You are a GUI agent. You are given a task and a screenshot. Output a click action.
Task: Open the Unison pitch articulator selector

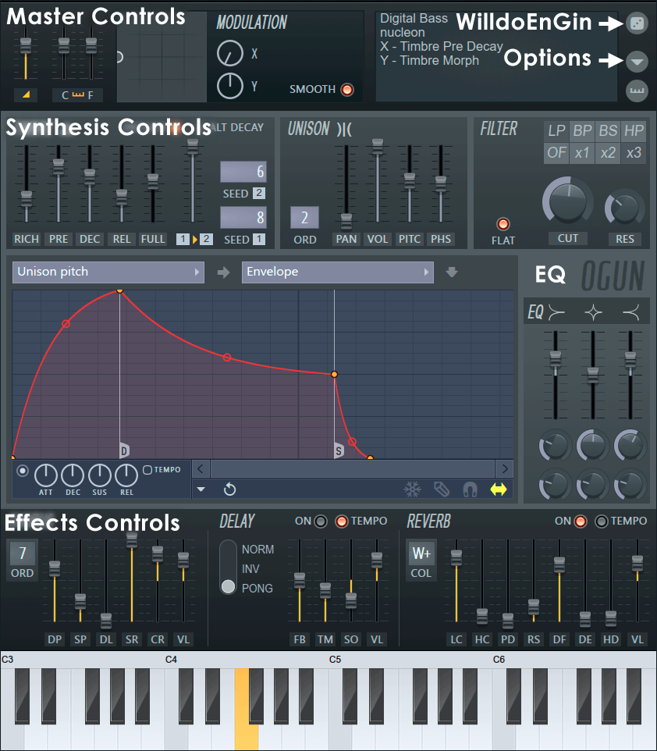(108, 272)
